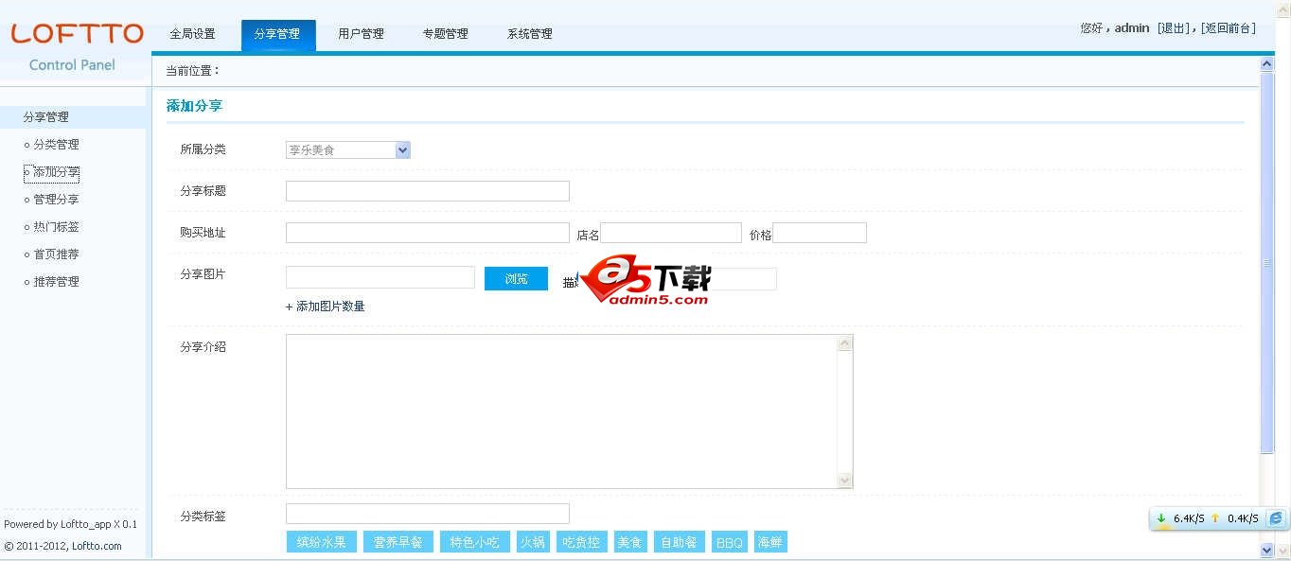Select 添加分享 in the sidebar
This screenshot has height=561, width=1291.
tap(56, 172)
